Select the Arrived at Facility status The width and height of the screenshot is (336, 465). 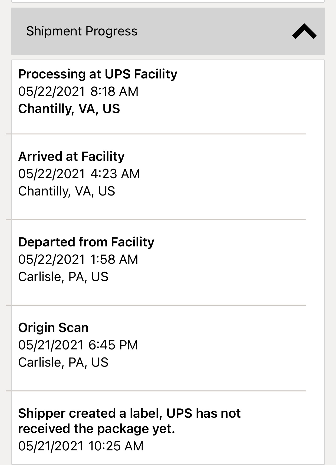[x=71, y=156]
